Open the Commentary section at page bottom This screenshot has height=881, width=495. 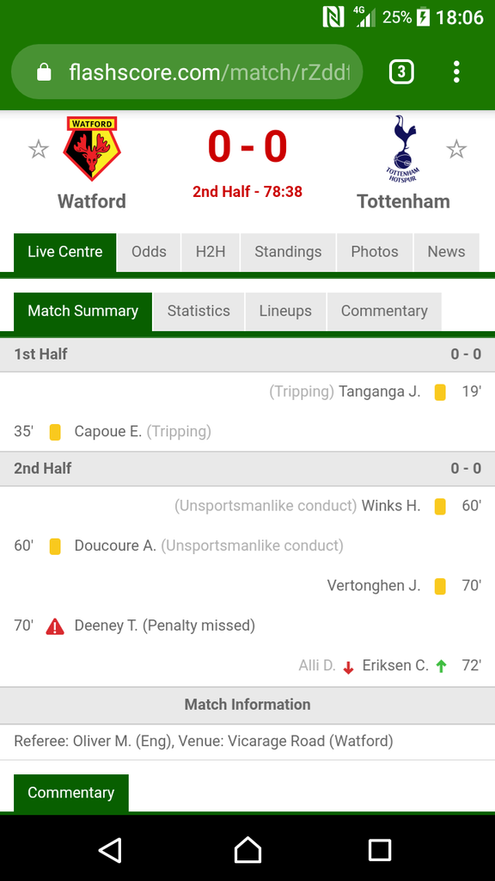pos(70,792)
